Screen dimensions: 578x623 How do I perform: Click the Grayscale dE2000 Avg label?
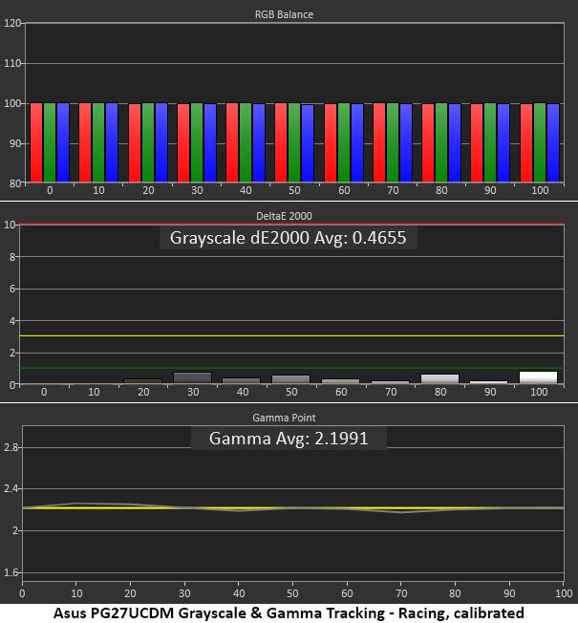coord(288,238)
